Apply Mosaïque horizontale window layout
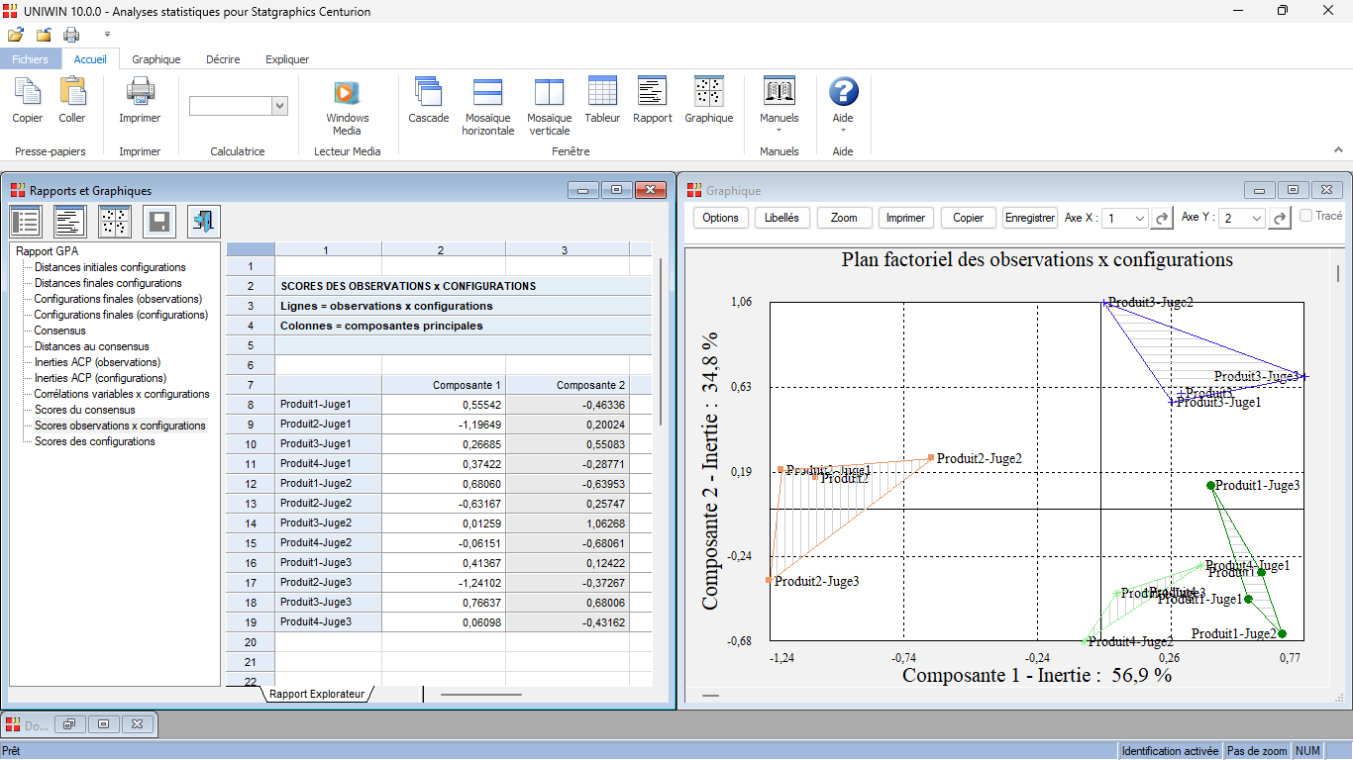 [x=488, y=107]
